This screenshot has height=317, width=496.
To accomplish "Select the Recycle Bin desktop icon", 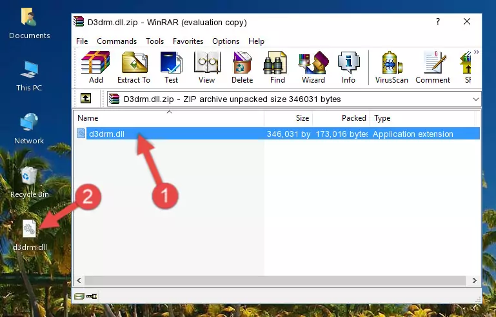I will (30, 182).
